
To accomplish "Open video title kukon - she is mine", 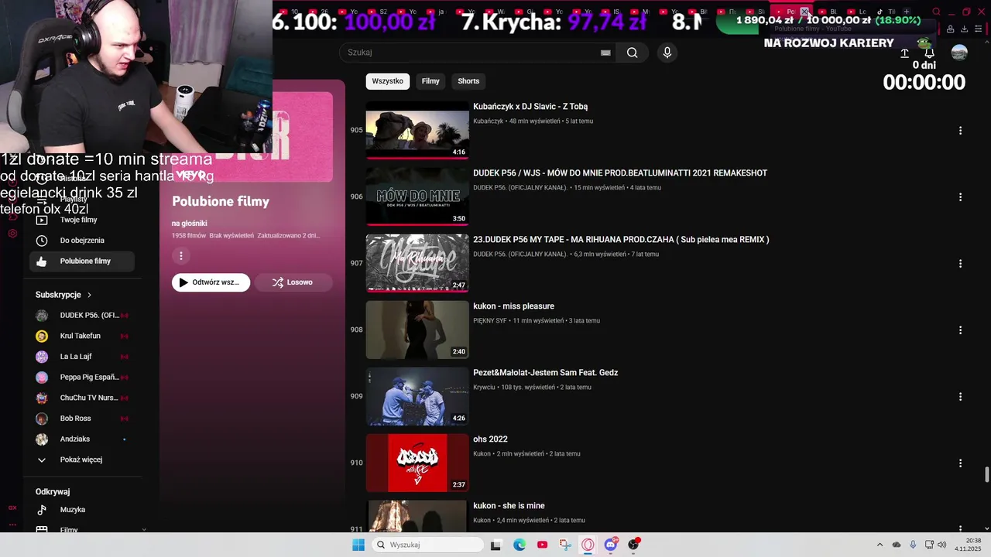I will [509, 506].
